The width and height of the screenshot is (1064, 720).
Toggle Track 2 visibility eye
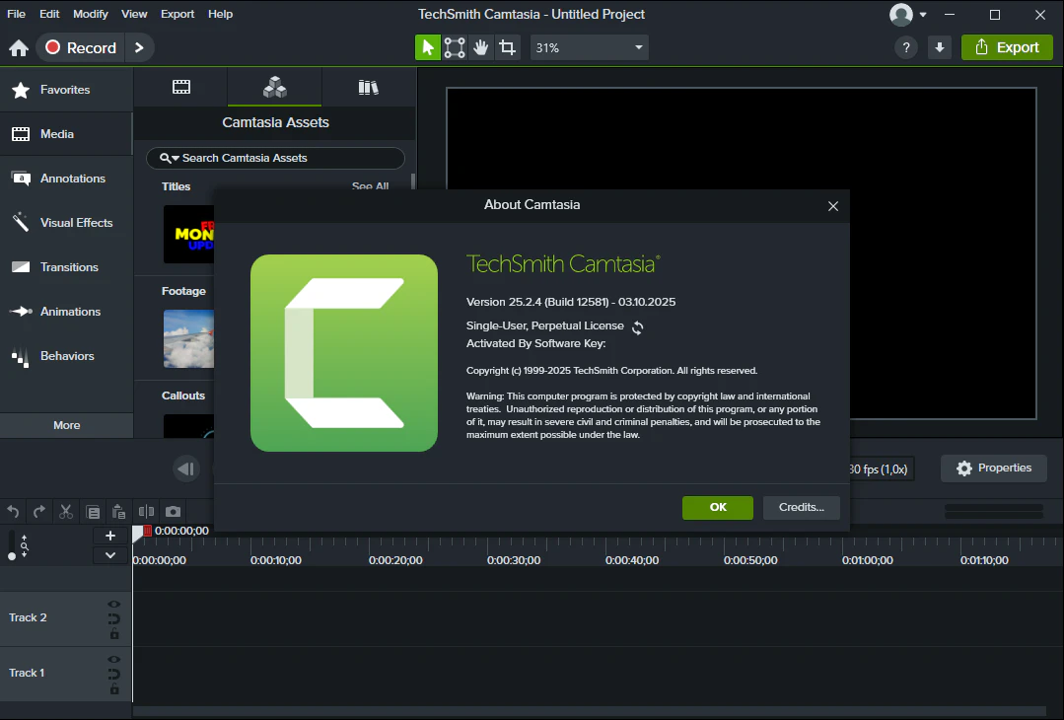click(114, 604)
